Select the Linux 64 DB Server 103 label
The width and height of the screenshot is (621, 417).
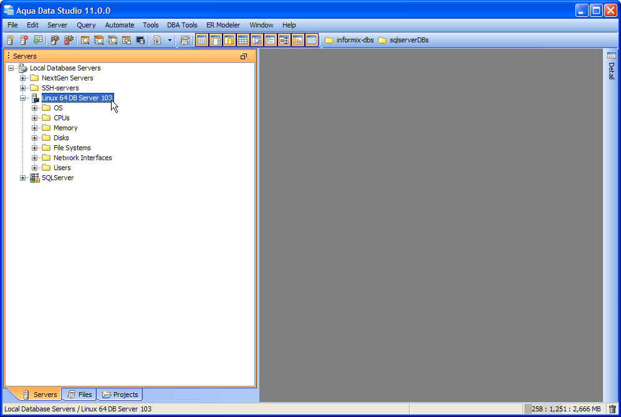pos(77,98)
